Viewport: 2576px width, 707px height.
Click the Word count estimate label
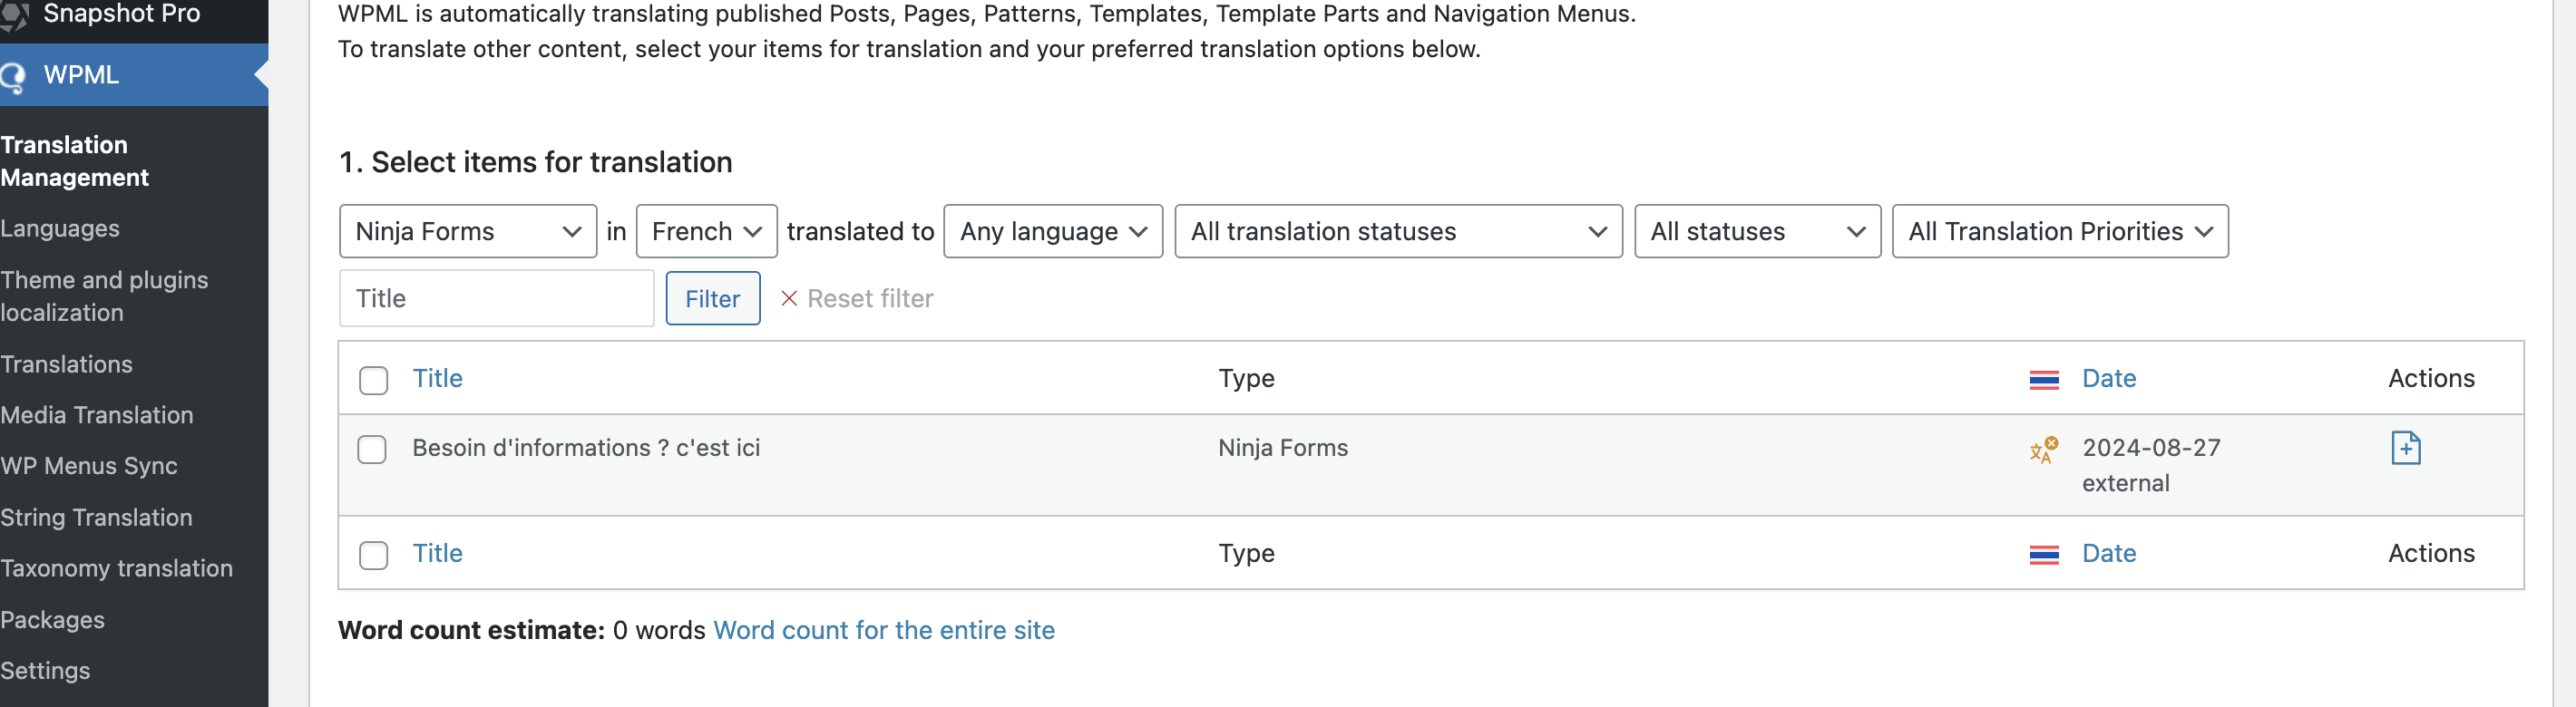(x=471, y=630)
